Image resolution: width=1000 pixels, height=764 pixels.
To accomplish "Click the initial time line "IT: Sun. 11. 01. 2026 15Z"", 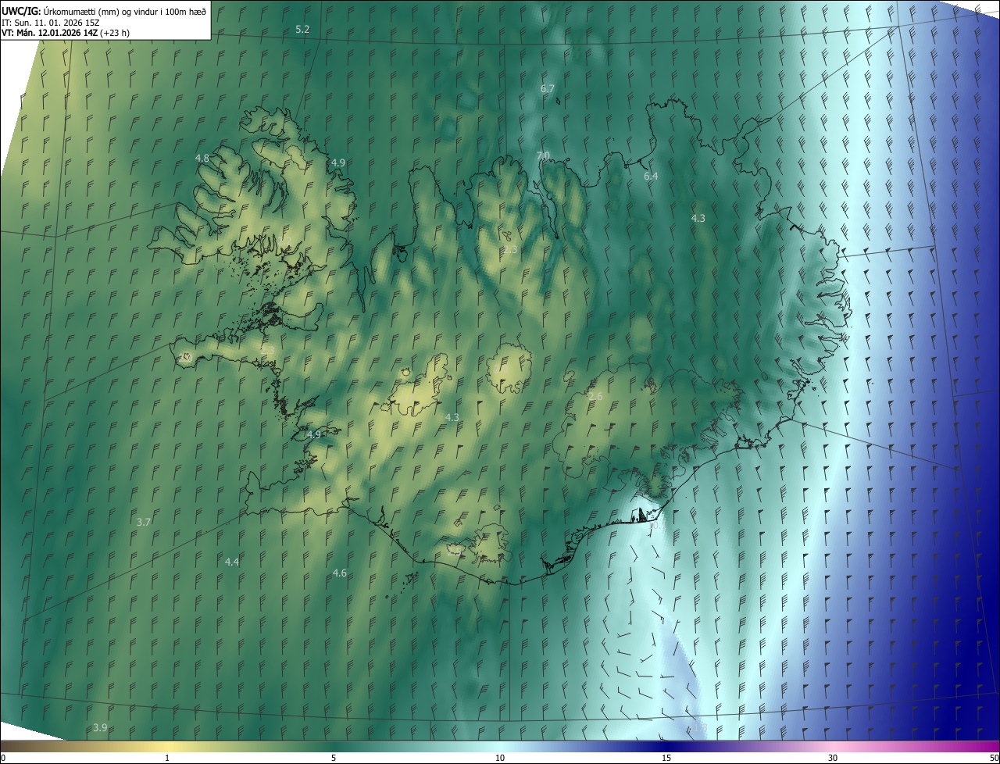I will [51, 22].
